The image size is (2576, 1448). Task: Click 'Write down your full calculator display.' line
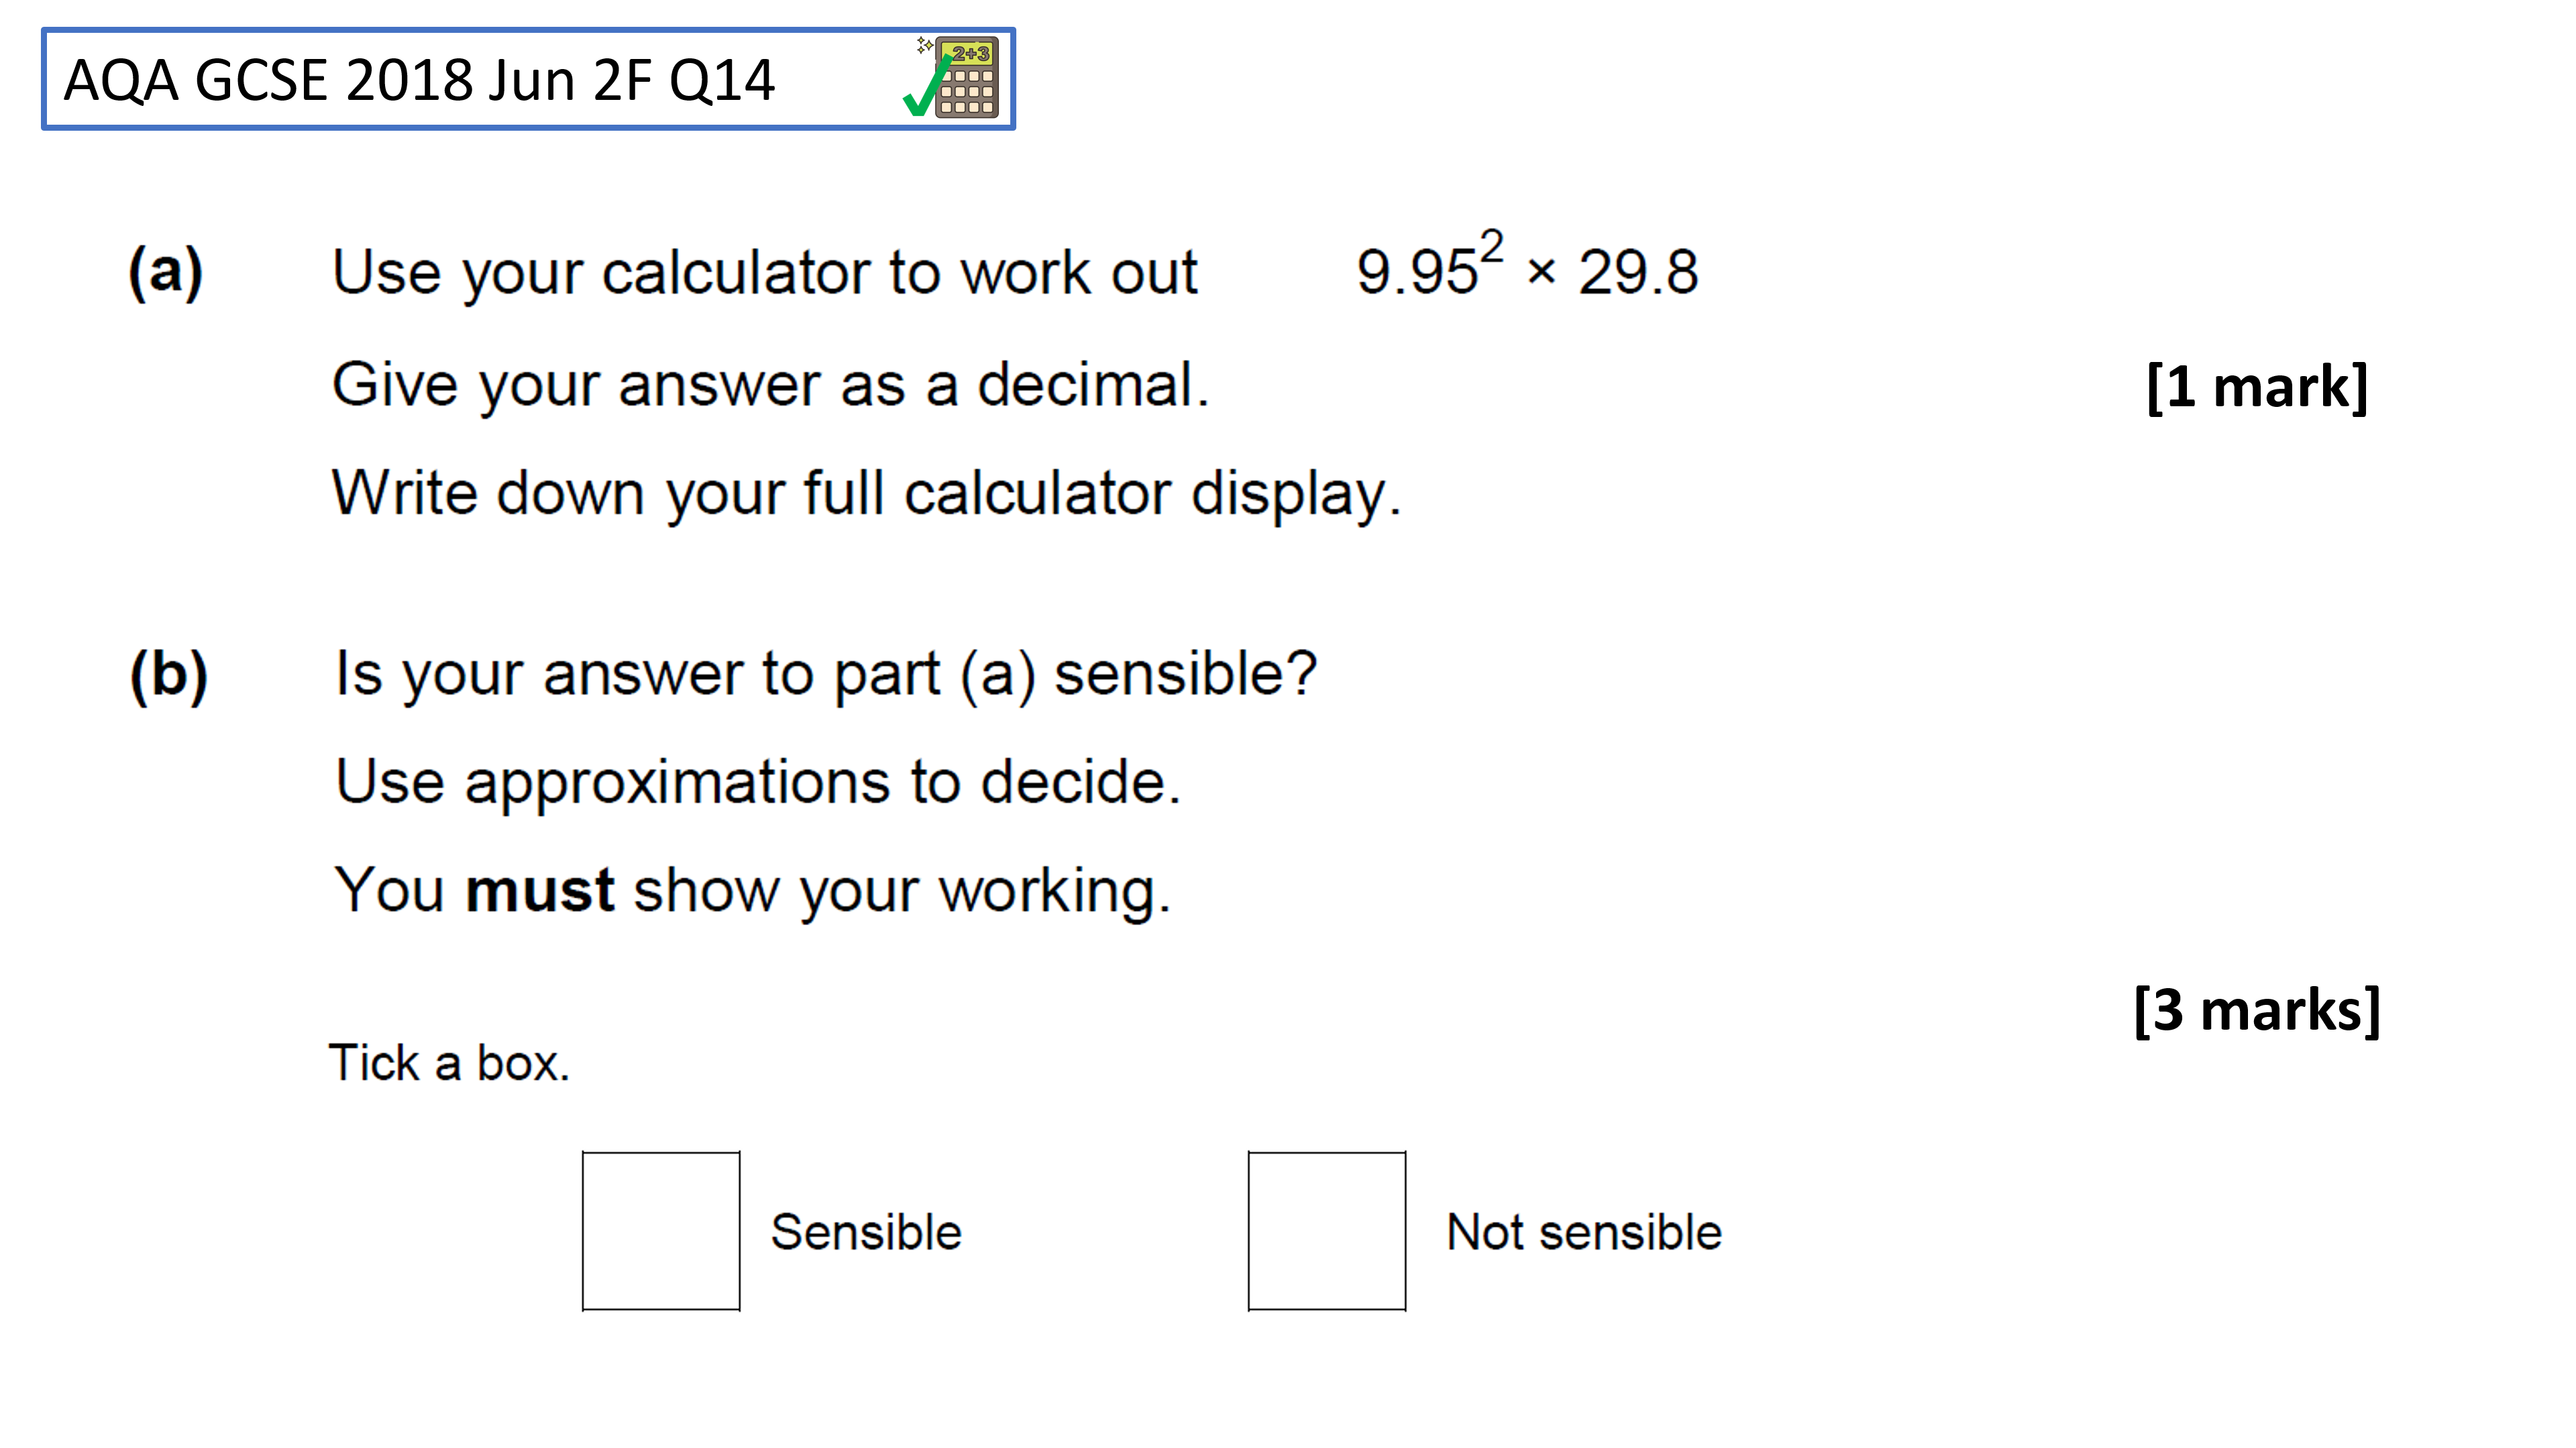(x=867, y=495)
